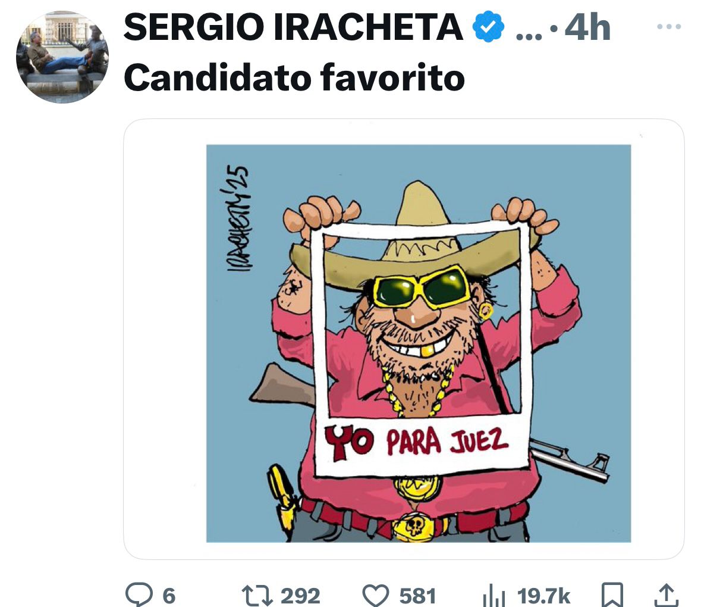
Task: Open Sergio Iracheta's profile avatar
Action: (x=62, y=58)
